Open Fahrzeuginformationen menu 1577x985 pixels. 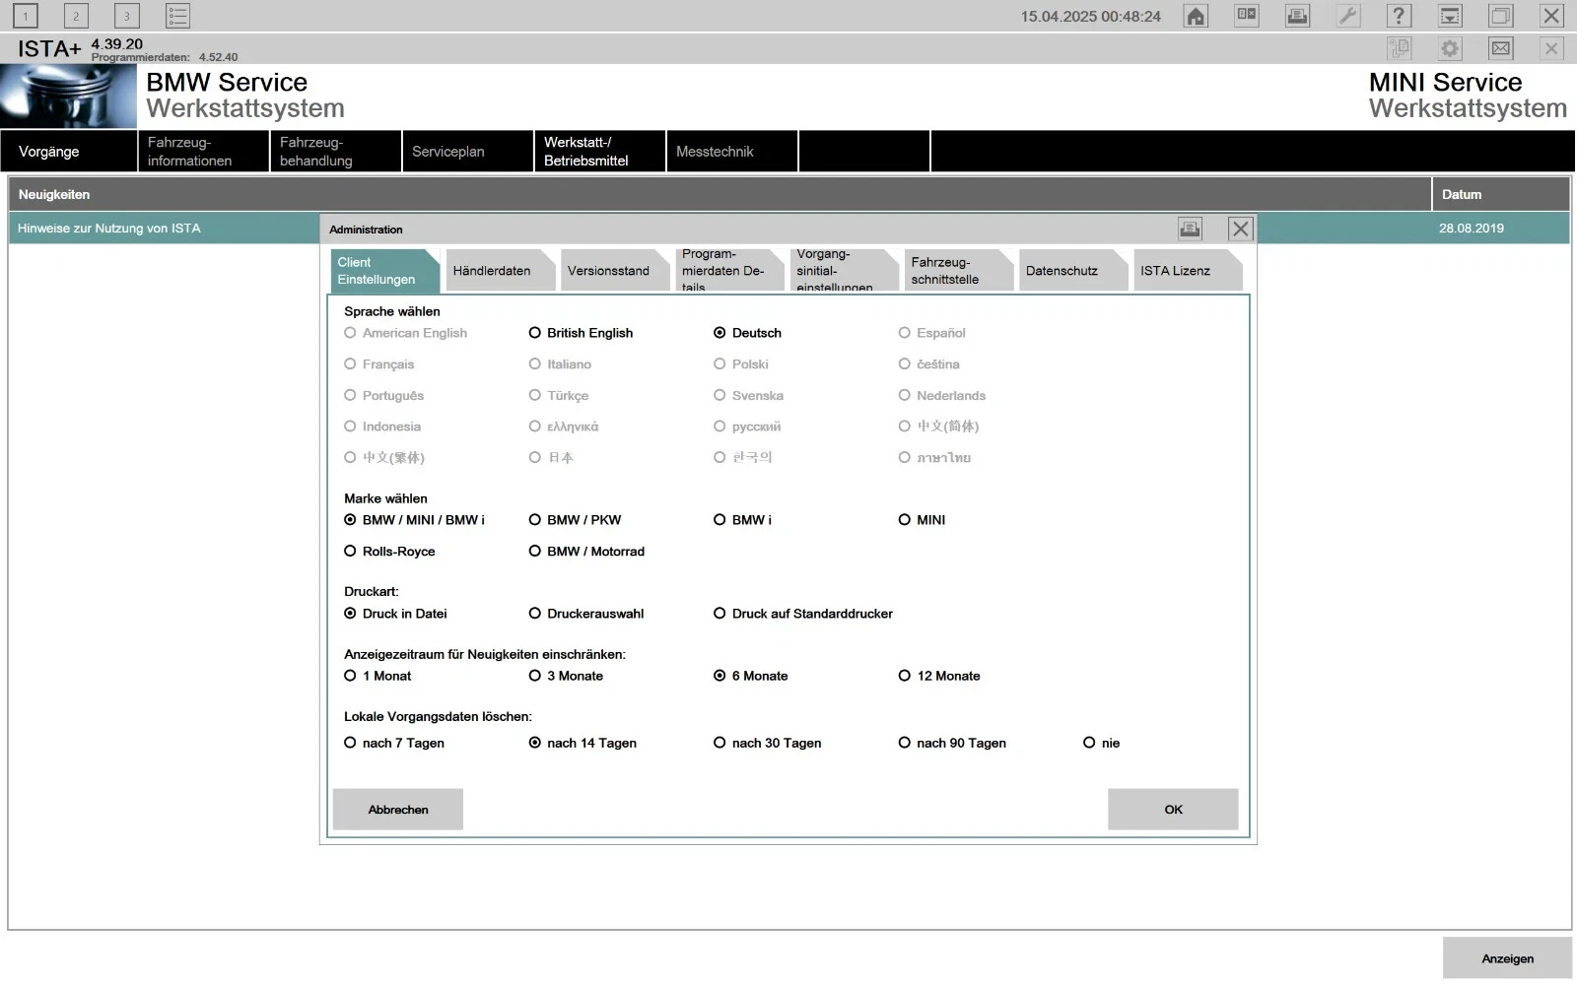point(204,152)
